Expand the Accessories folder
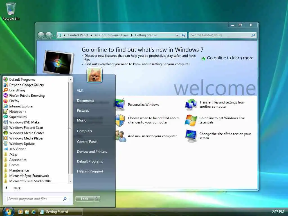The height and width of the screenshot is (216, 288). [x=18, y=160]
